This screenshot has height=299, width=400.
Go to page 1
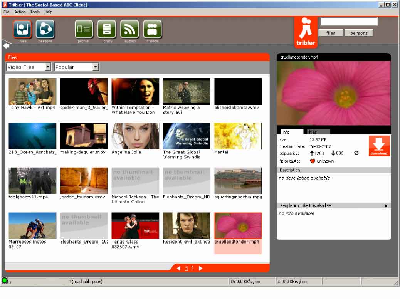click(187, 268)
